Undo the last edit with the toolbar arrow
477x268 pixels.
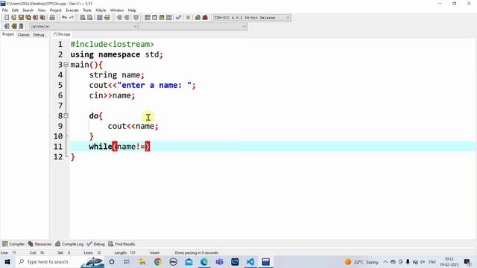64,18
